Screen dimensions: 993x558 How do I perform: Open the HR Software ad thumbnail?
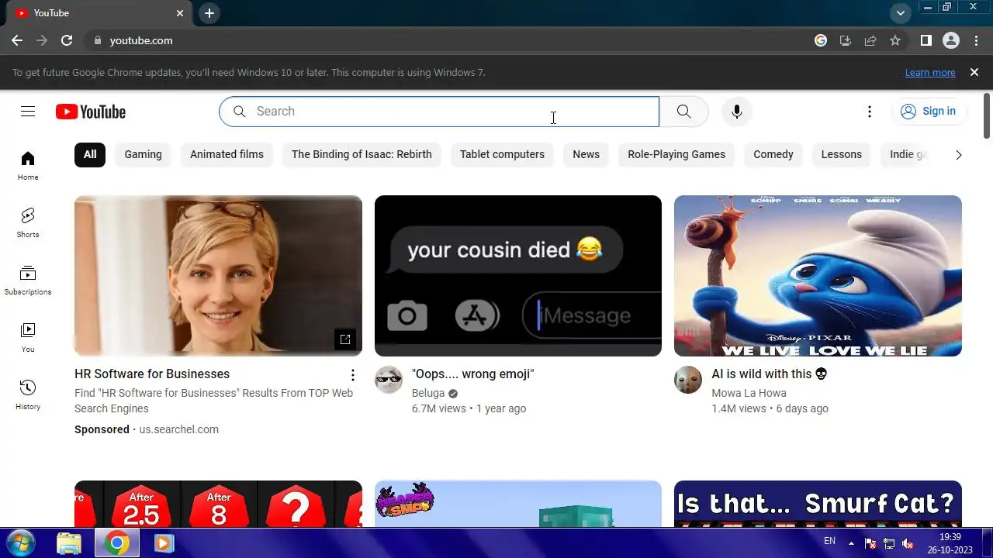coord(218,276)
